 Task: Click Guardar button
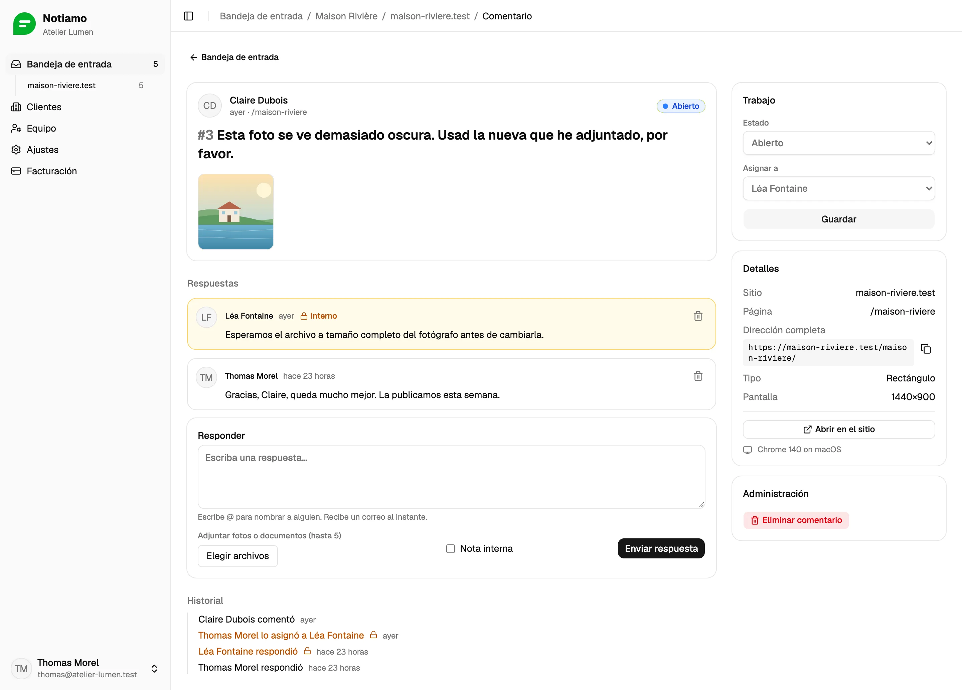tap(838, 219)
